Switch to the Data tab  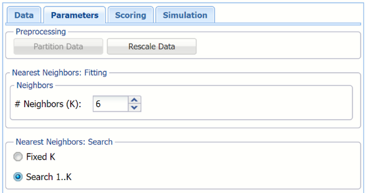24,15
